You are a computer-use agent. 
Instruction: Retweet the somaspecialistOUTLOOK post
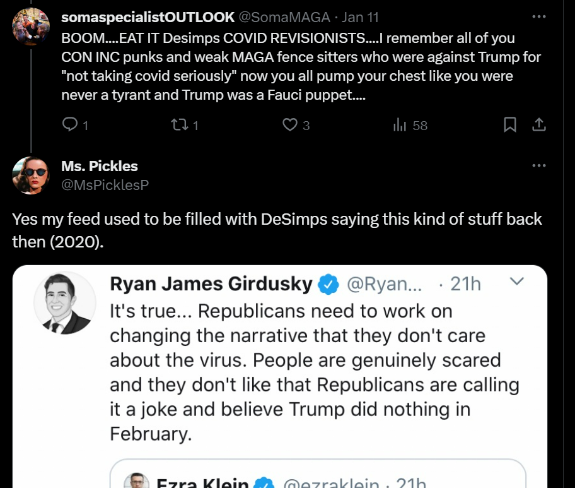pos(180,125)
